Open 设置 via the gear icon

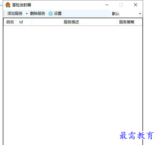coord(51,14)
